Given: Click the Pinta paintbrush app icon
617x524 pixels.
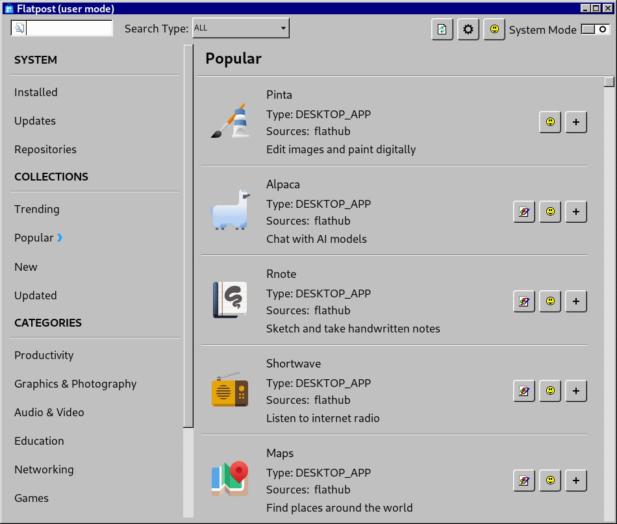Looking at the screenshot, I should click(230, 121).
